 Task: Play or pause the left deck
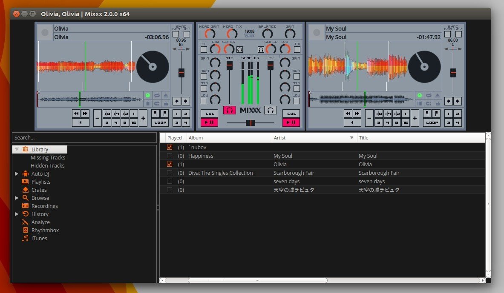coord(210,122)
